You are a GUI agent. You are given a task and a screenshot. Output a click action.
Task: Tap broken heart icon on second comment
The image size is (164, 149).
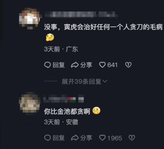coord(132,138)
